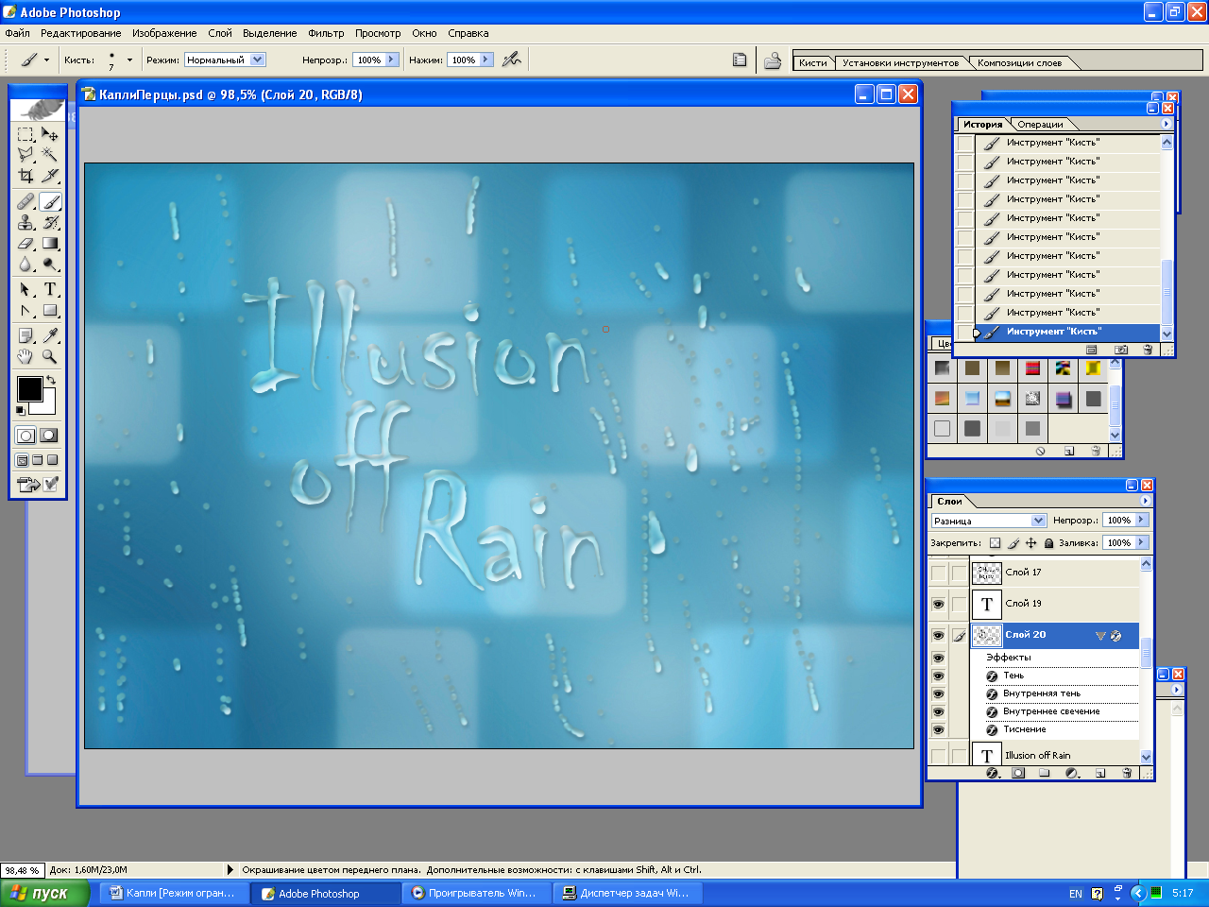Screen dimensions: 1209x907
Task: Select the Clone Stamp tool
Action: pos(26,222)
